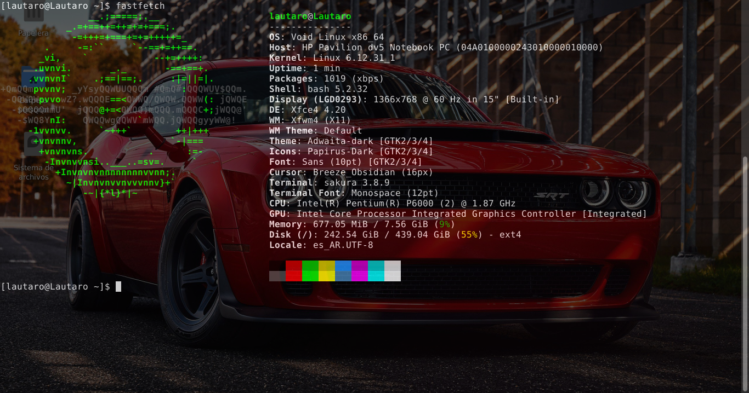Click the 'Kernel: Linux 6.12.31_1' line

[332, 57]
